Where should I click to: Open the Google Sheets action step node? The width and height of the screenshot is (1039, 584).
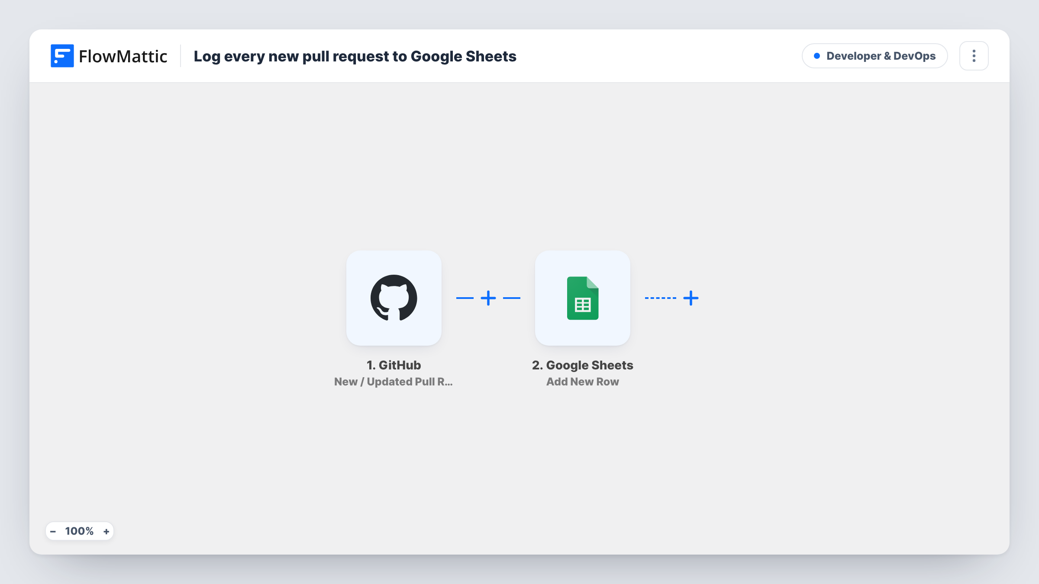(x=583, y=298)
